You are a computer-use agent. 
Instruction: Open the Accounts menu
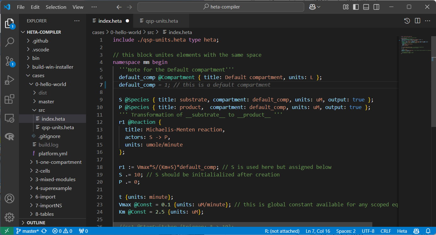9,198
